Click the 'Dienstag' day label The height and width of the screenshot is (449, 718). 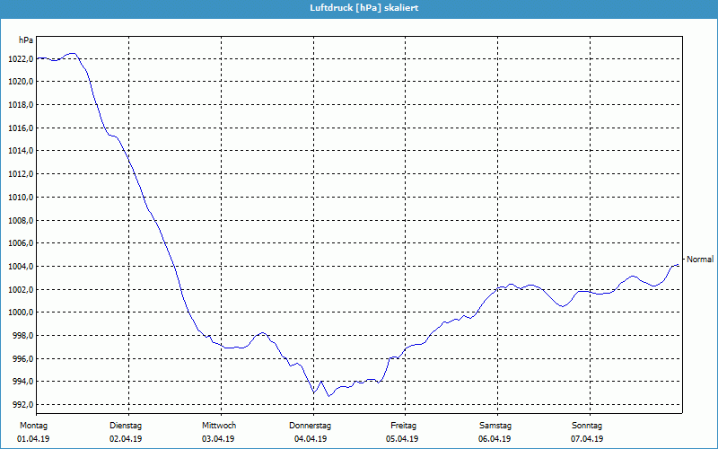126,426
